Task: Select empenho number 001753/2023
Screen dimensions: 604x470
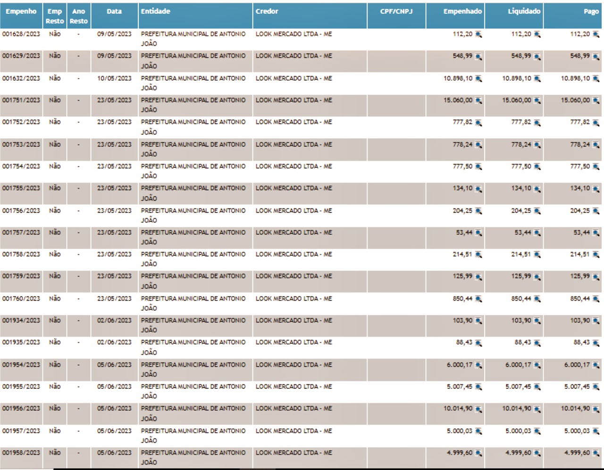Action: [21, 144]
